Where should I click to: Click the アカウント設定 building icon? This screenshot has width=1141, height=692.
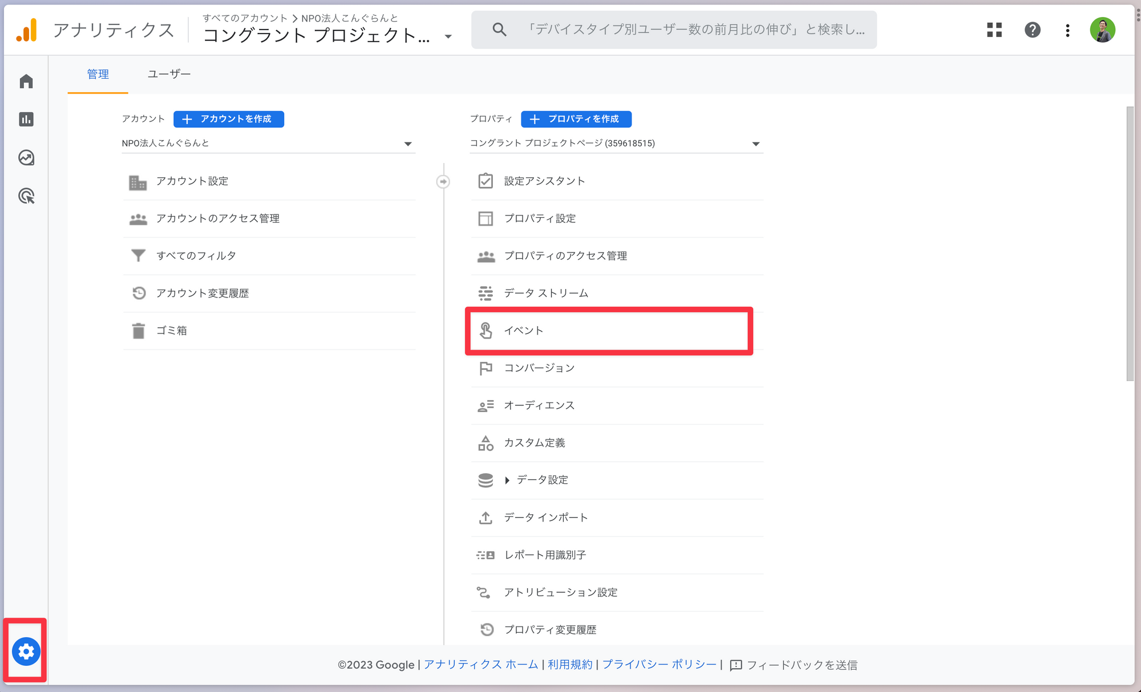(137, 182)
